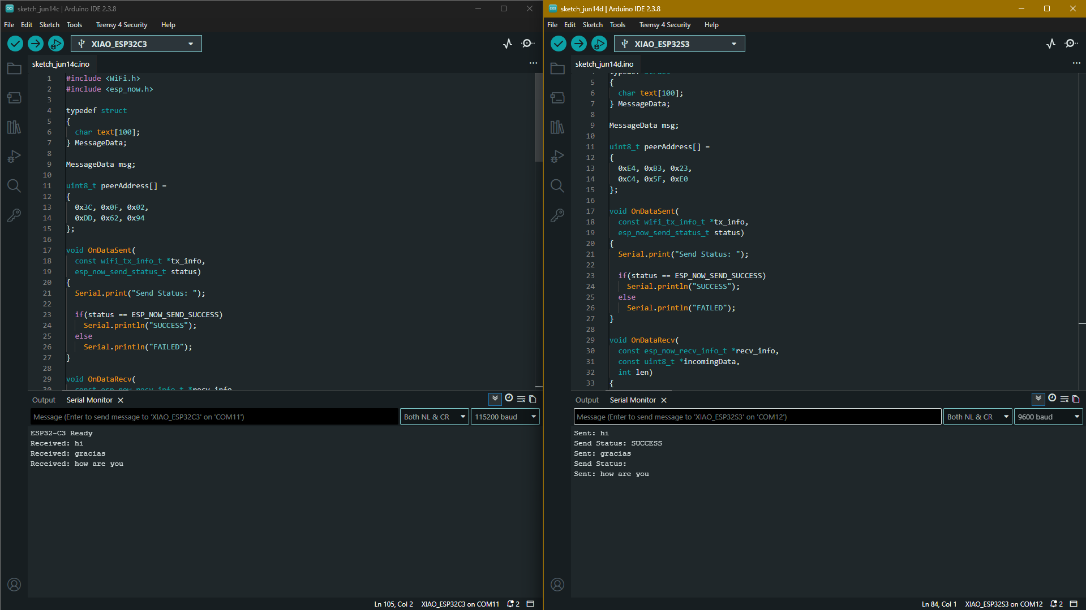Open Serial Plotter in the sketch_jun14d window
The height and width of the screenshot is (610, 1086).
(x=1051, y=44)
